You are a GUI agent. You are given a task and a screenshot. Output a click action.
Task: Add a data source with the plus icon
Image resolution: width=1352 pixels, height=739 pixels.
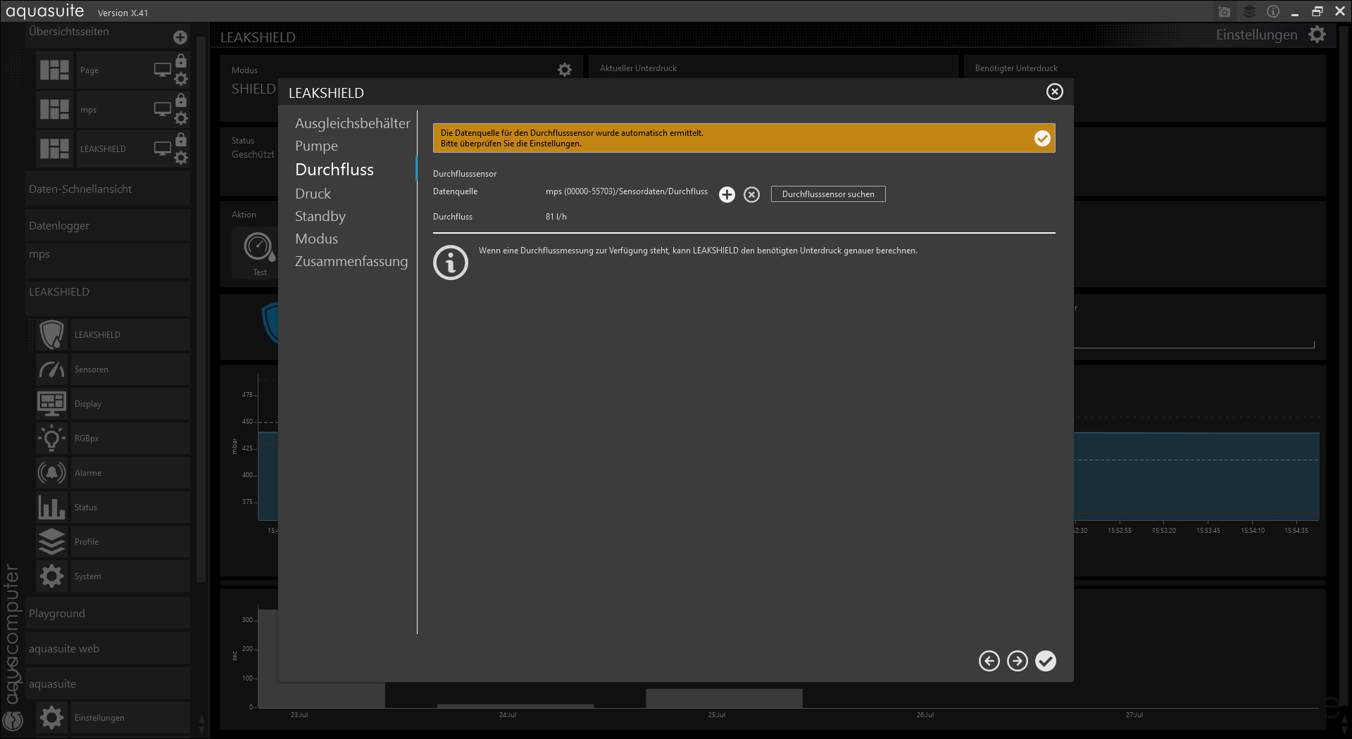click(727, 195)
